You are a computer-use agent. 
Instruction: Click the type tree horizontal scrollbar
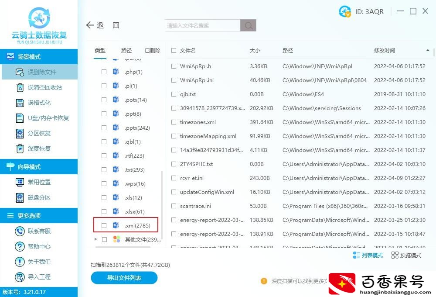tap(123, 247)
